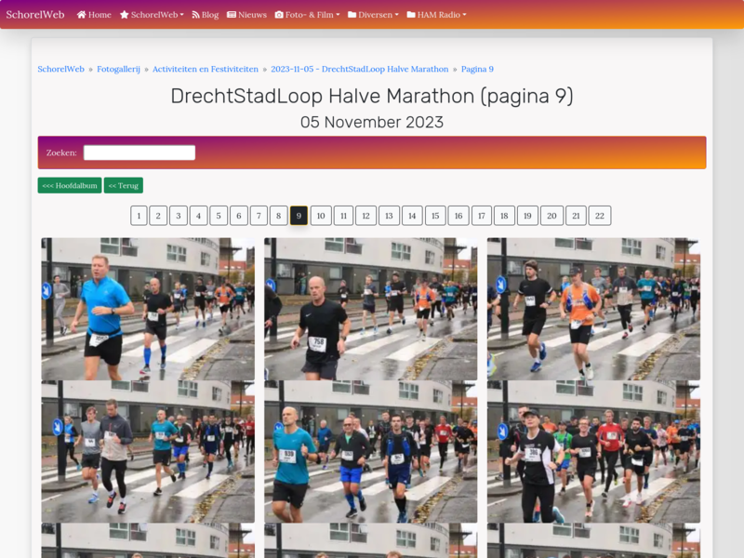Open the Nieuws menu item
This screenshot has height=558, width=744.
[x=246, y=15]
